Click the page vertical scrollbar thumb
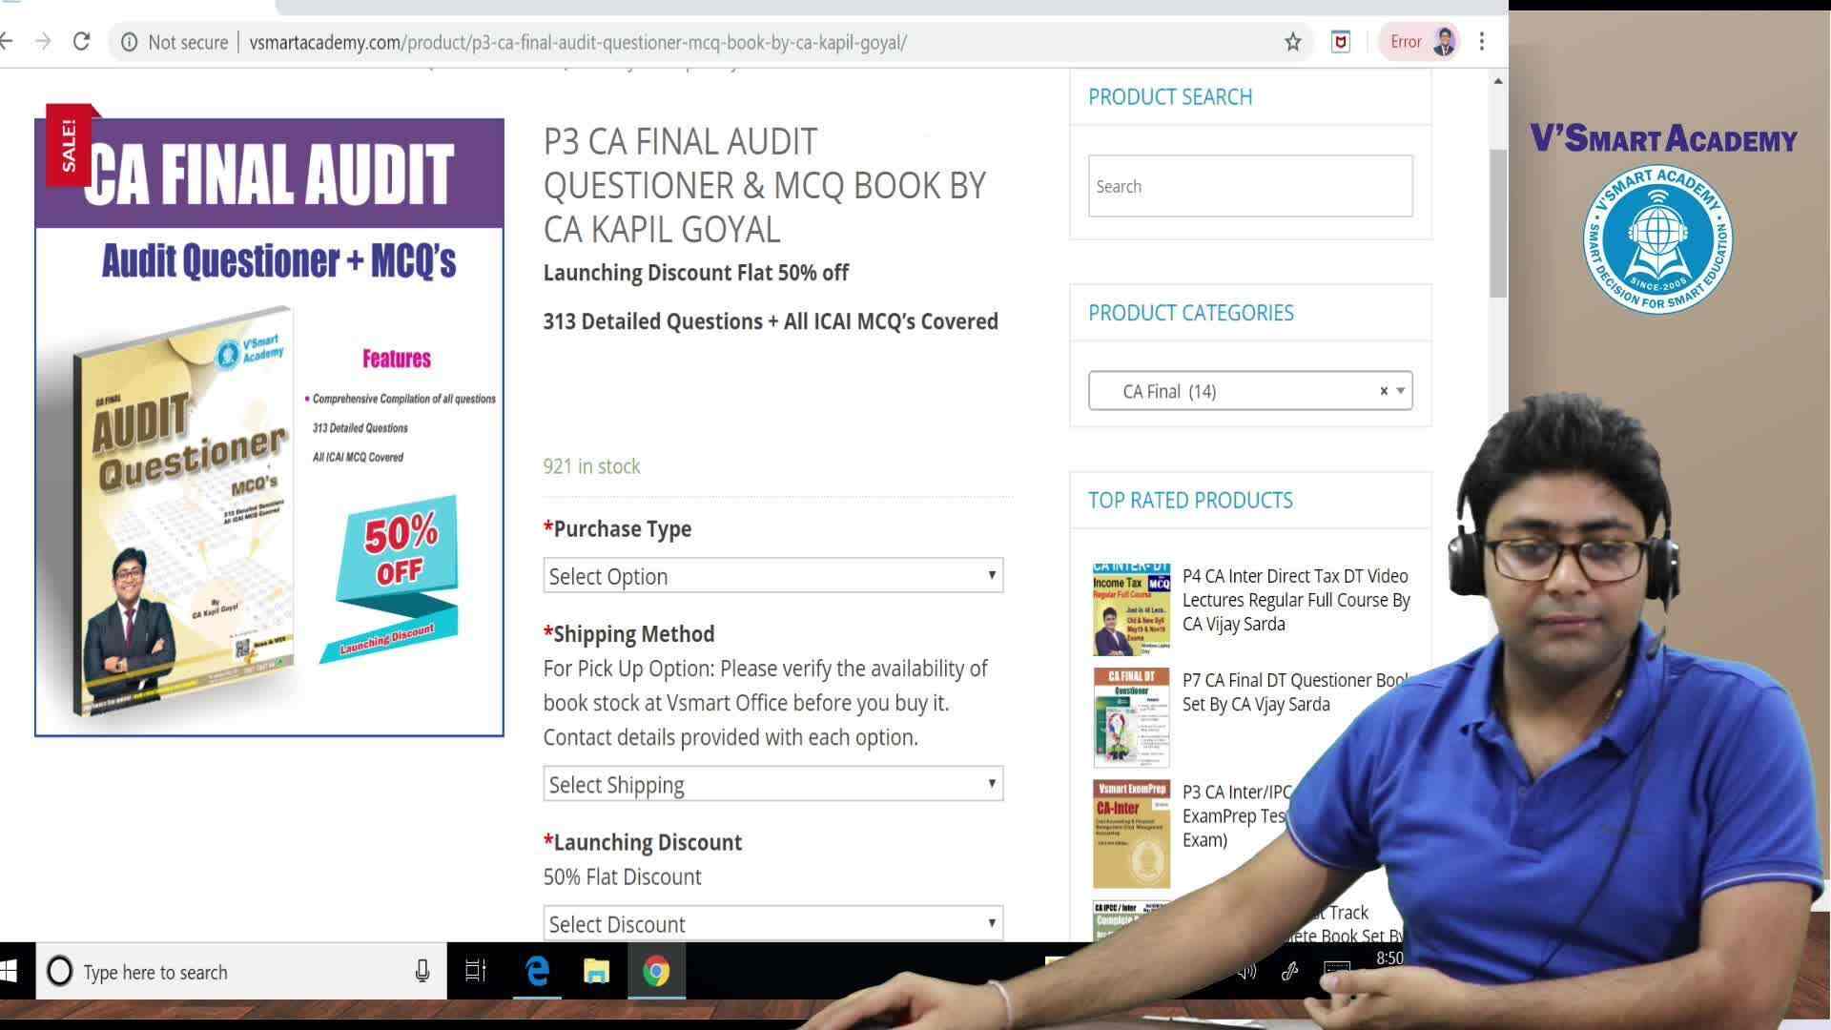Viewport: 1831px width, 1030px height. point(1498,222)
